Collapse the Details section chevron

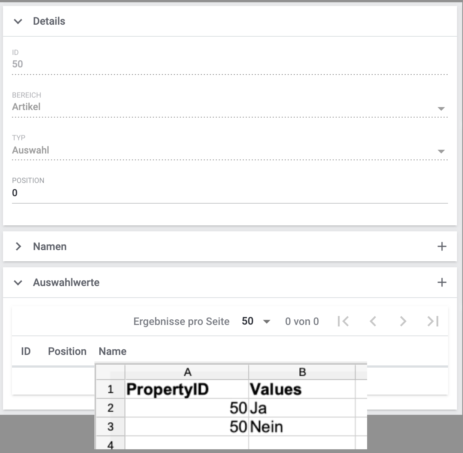[x=18, y=21]
